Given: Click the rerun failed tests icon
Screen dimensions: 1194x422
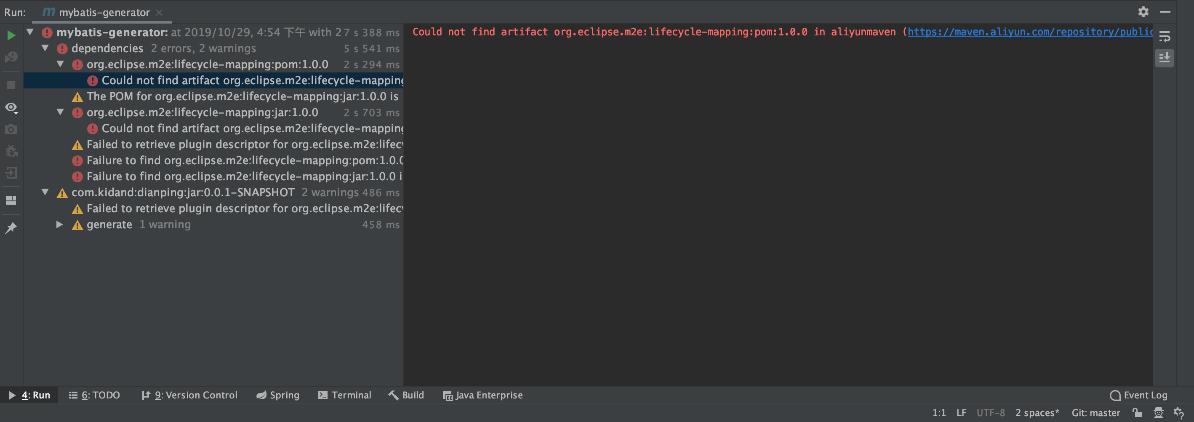Looking at the screenshot, I should point(11,58).
